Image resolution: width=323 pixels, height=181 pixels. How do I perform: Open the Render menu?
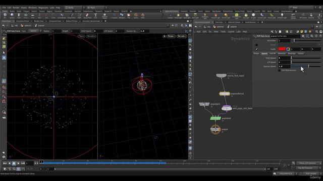point(16,8)
